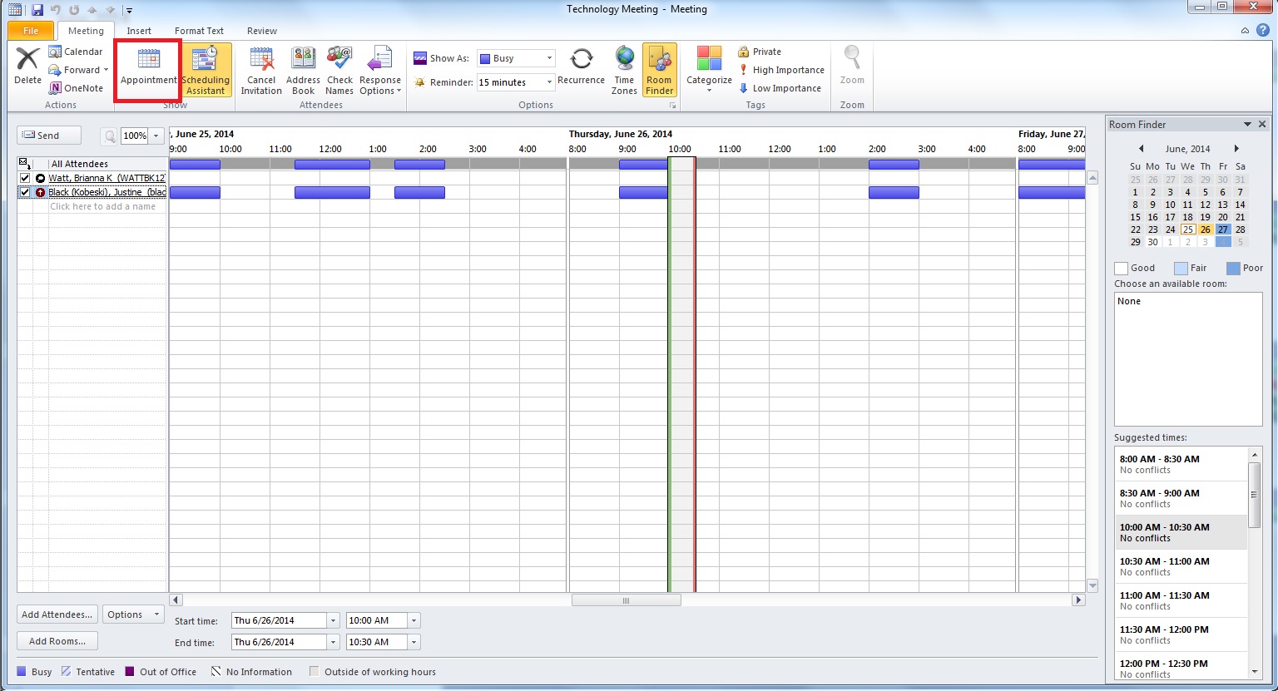The image size is (1278, 691).
Task: Click required attendee icon for Watt, Brianna
Action: (40, 178)
